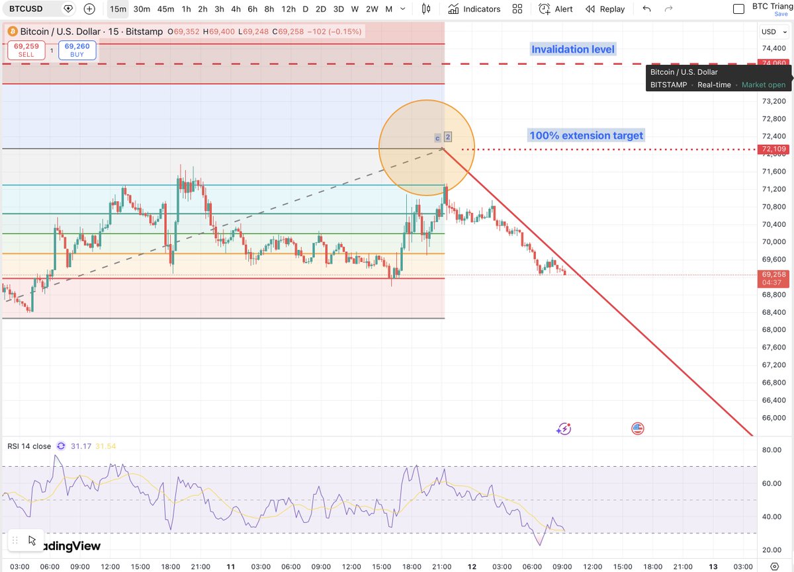Switch to the Daily (D) timeframe
Screen dimensions: 794x572
[x=304, y=9]
